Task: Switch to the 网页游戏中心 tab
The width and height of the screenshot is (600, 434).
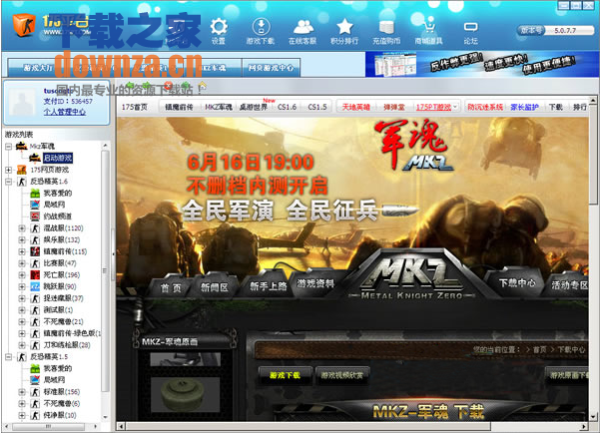Action: coord(271,68)
